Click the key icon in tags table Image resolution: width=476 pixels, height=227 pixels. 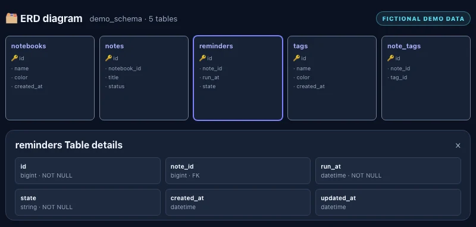[296, 58]
